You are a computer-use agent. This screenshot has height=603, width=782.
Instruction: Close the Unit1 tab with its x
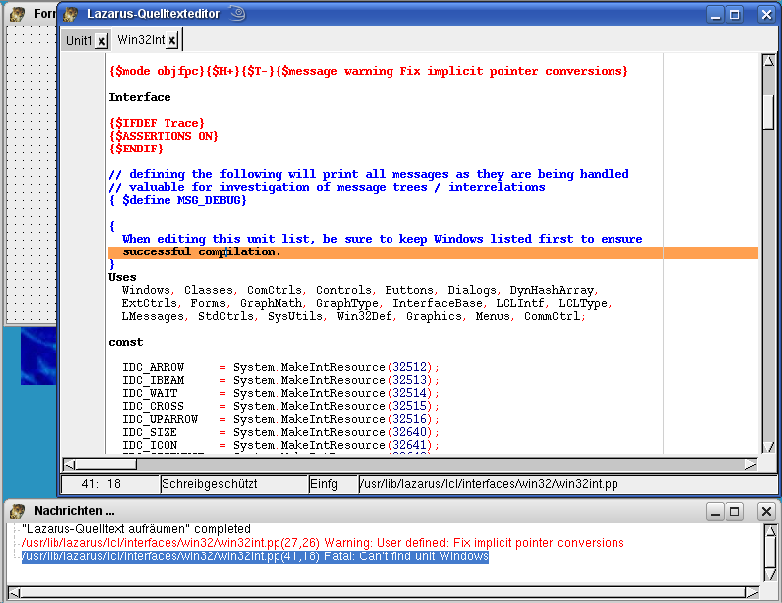(101, 41)
